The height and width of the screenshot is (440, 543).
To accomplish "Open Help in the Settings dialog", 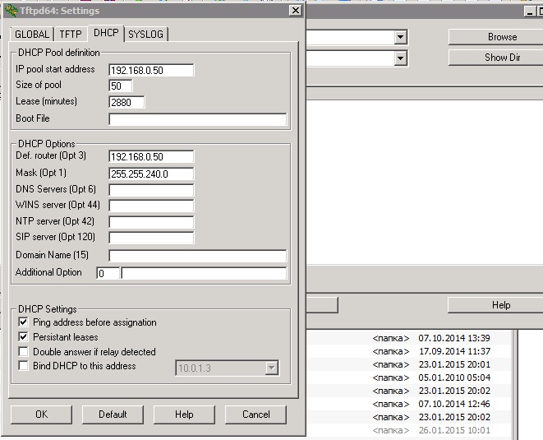I will pos(184,415).
